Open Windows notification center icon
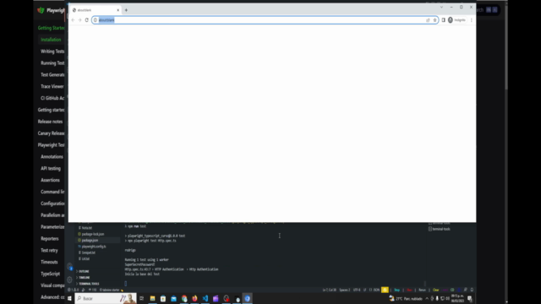 pyautogui.click(x=470, y=299)
